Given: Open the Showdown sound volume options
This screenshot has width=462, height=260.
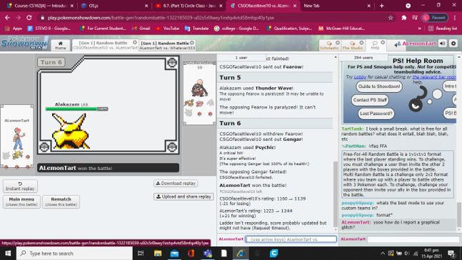Looking at the screenshot, I should (443, 44).
